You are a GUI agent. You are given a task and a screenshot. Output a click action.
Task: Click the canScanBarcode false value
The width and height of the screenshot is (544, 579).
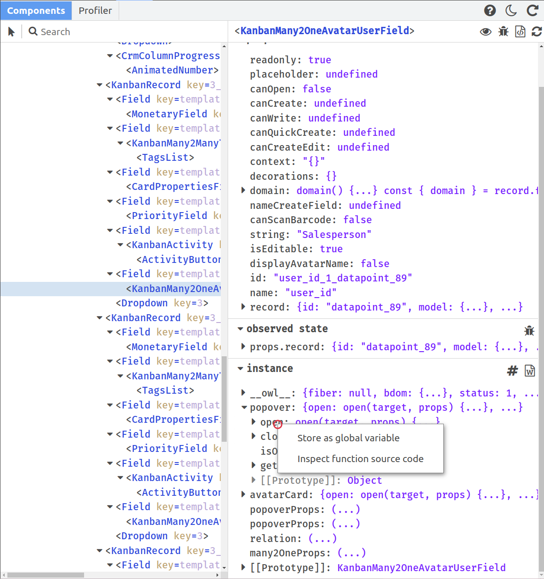(357, 220)
